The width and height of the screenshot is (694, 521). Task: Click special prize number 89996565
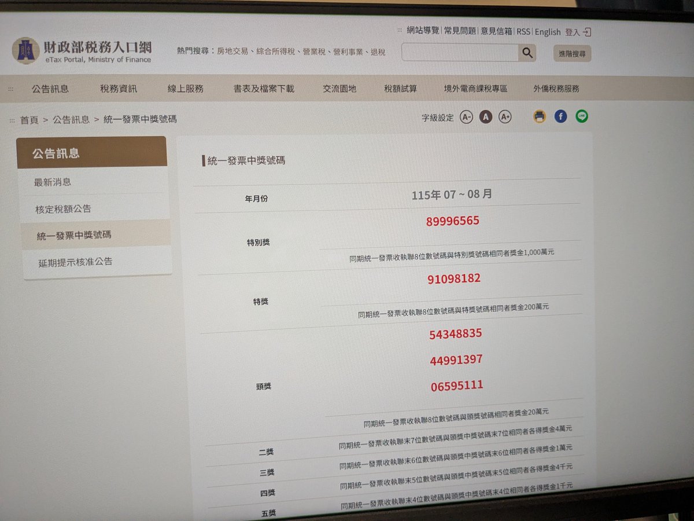[x=453, y=221]
